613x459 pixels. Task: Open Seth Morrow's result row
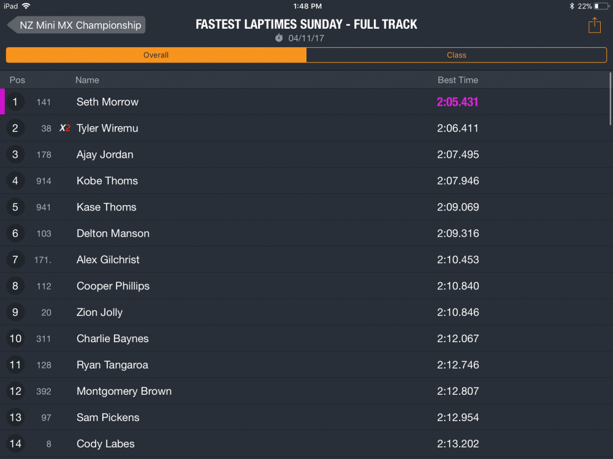click(107, 102)
